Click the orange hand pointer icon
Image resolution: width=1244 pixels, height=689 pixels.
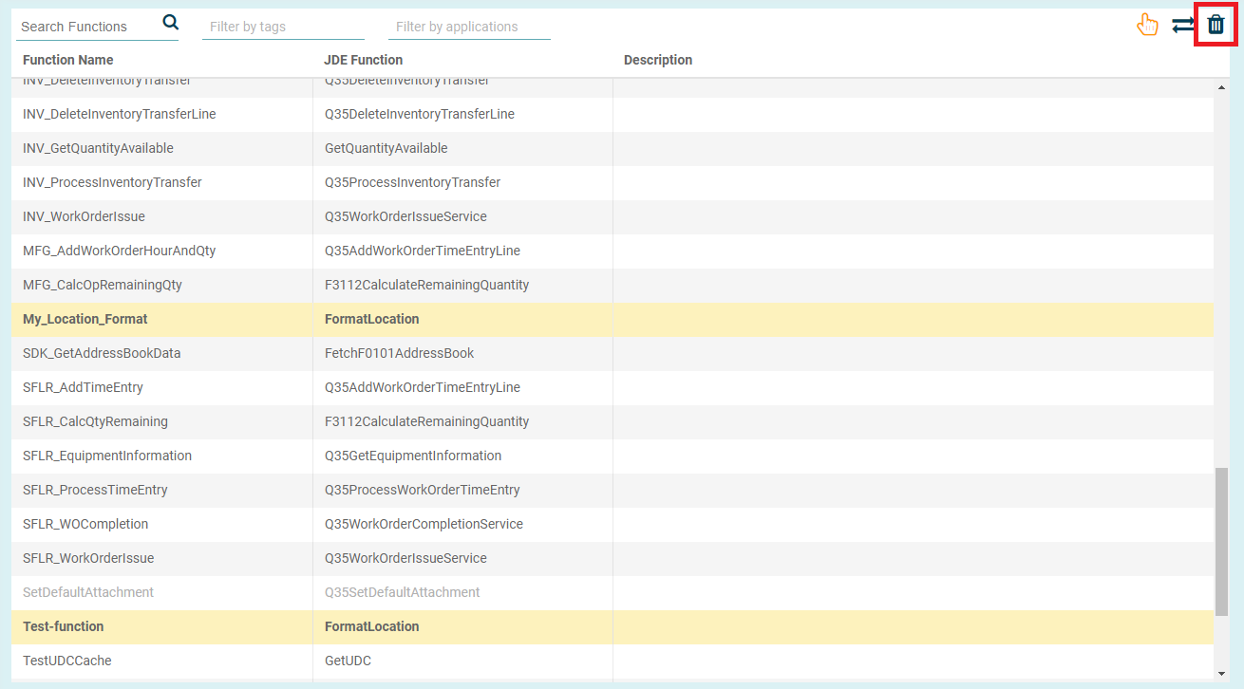click(x=1148, y=26)
